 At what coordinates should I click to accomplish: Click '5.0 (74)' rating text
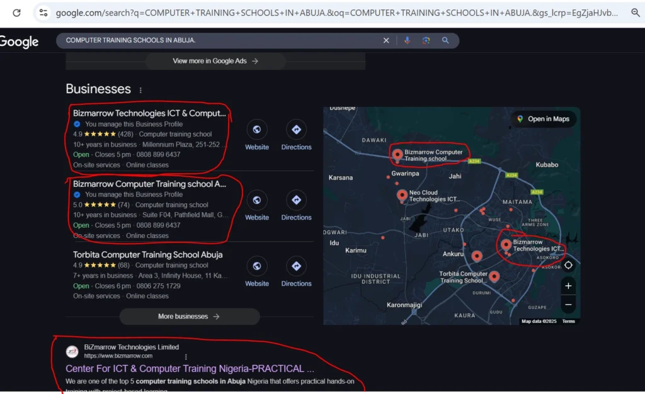click(x=101, y=205)
